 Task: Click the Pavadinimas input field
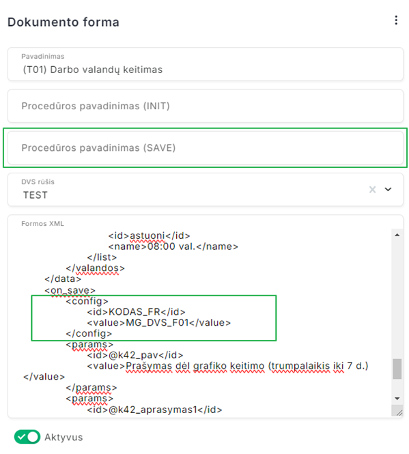pyautogui.click(x=206, y=64)
